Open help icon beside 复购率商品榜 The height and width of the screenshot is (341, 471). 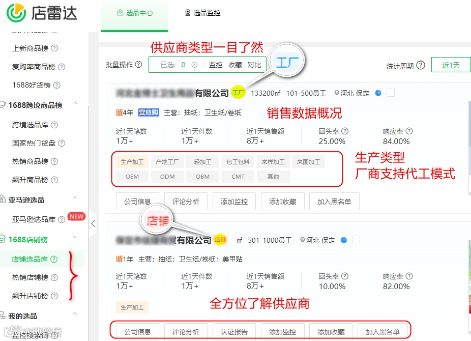(x=62, y=67)
